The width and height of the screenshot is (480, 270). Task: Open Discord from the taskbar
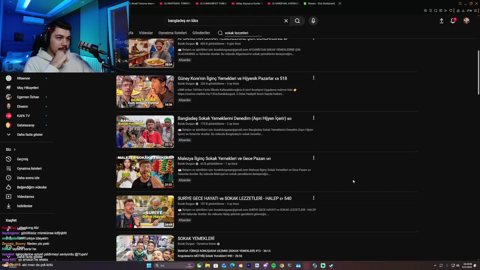[265, 265]
